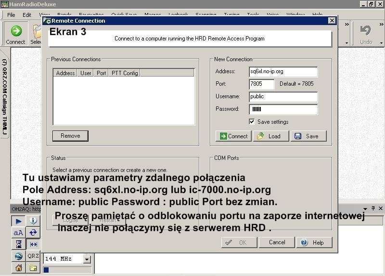Click the greyed-out OK button

pos(239,243)
